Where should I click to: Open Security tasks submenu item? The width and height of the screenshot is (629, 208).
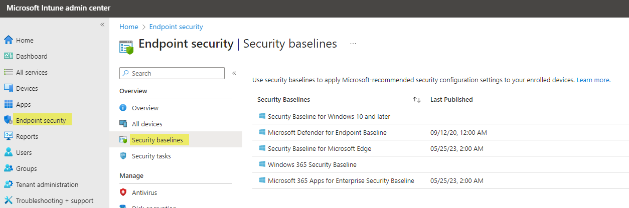point(151,156)
